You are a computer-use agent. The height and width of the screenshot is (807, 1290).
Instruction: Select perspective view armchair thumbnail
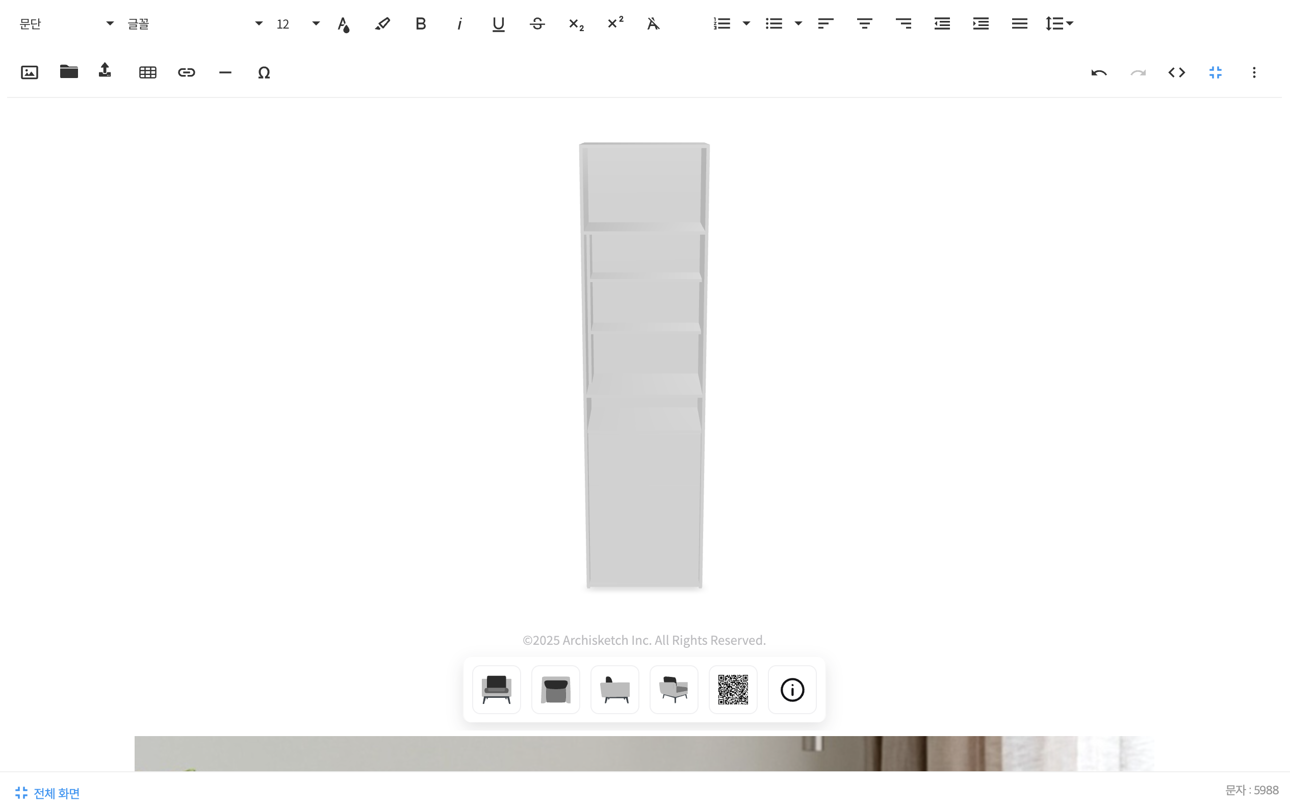pos(674,690)
